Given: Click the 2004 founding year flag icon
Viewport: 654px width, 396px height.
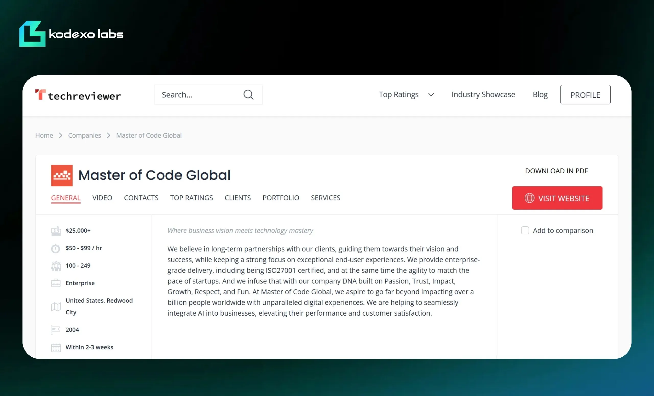Looking at the screenshot, I should click(55, 330).
